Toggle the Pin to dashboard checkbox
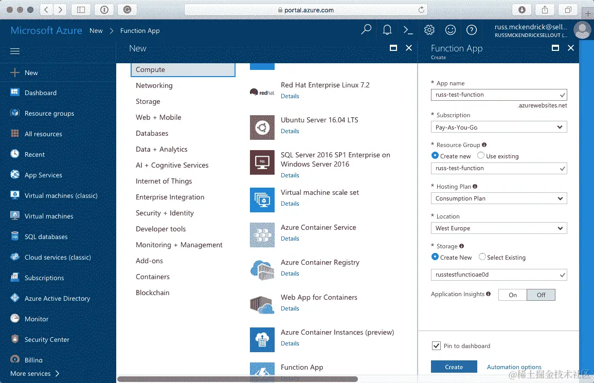The height and width of the screenshot is (383, 594). [437, 345]
